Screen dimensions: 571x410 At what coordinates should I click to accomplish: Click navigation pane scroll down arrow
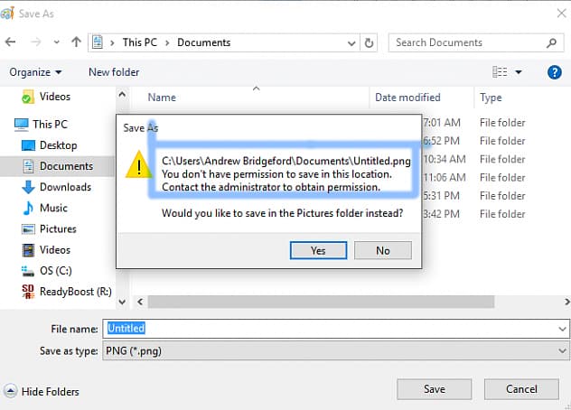tap(122, 302)
